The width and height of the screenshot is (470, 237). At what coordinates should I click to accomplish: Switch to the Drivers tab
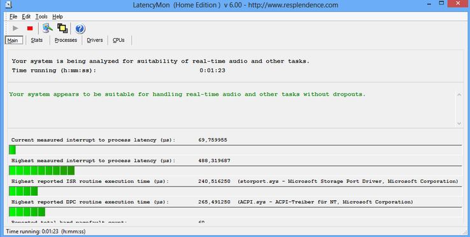click(95, 40)
